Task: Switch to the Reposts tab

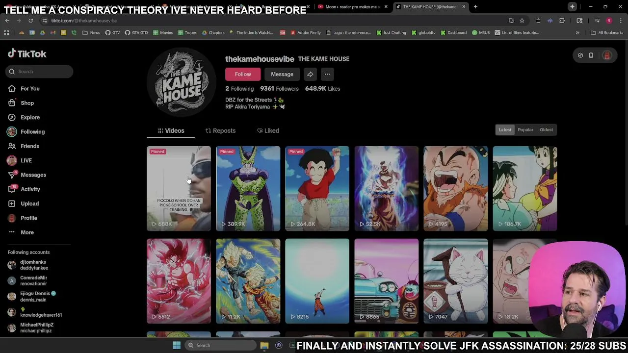Action: coord(220,131)
